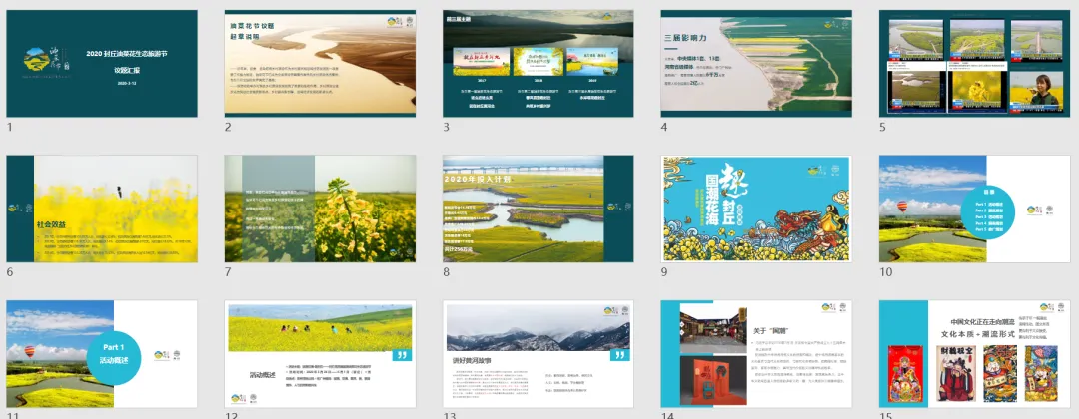This screenshot has width=1079, height=419.
Task: Click the slide number label "3"
Action: coord(446,127)
